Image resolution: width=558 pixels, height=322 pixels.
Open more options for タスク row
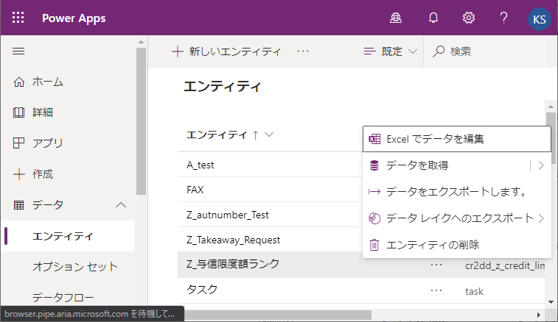pos(436,291)
